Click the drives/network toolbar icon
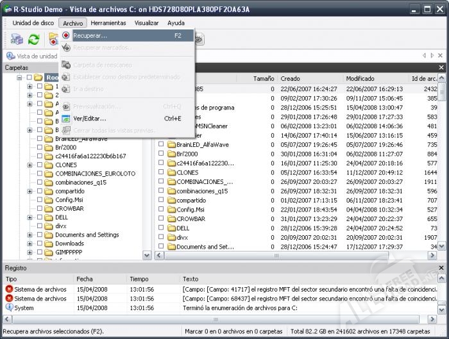 click(x=15, y=39)
